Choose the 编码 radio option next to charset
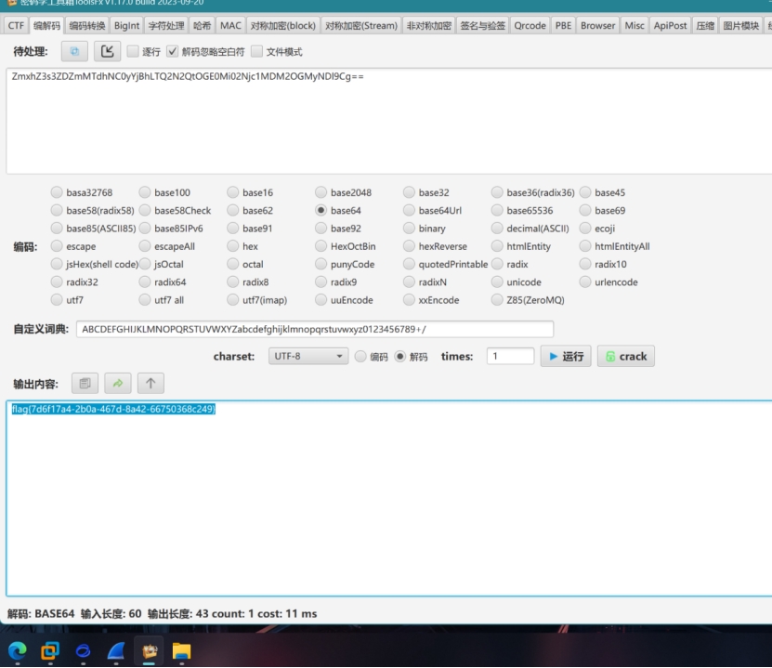The image size is (772, 668). 360,356
